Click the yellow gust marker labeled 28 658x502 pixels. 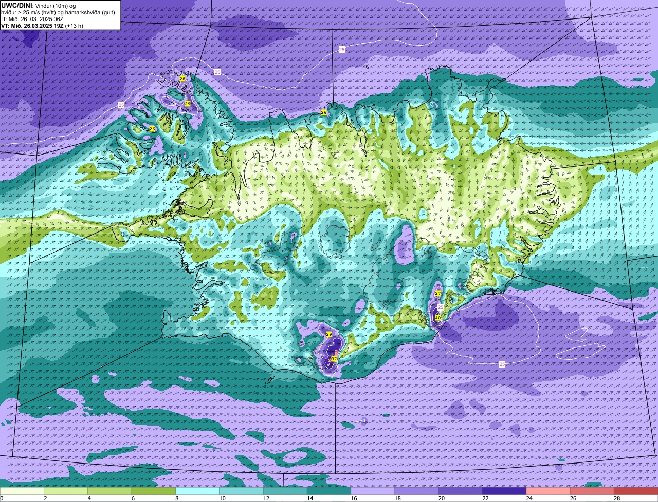pyautogui.click(x=182, y=79)
